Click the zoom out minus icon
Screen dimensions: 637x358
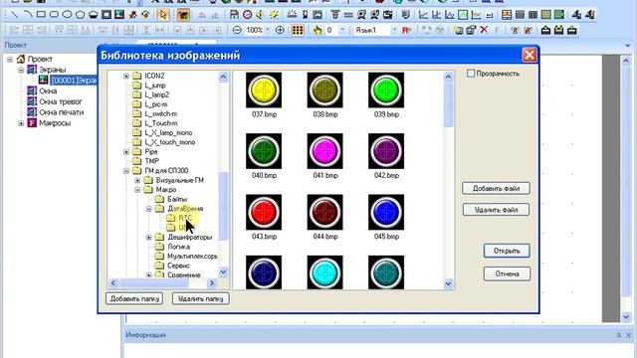pyautogui.click(x=237, y=30)
